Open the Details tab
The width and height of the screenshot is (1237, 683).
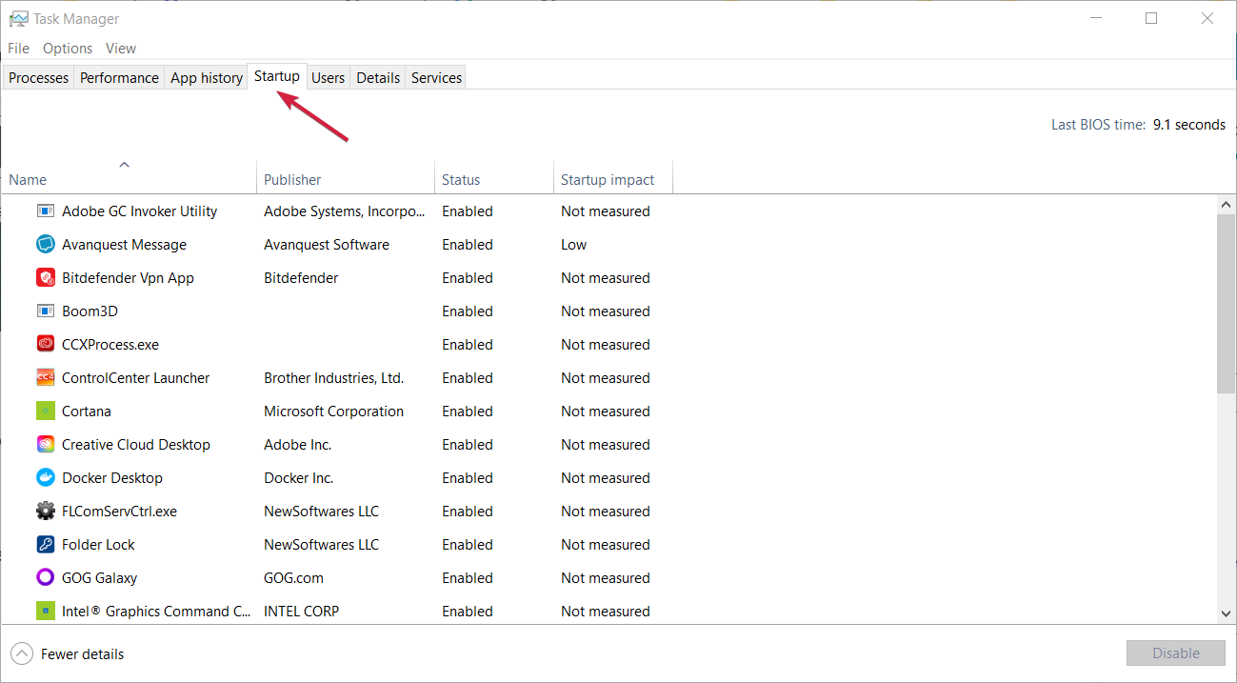[x=378, y=77]
